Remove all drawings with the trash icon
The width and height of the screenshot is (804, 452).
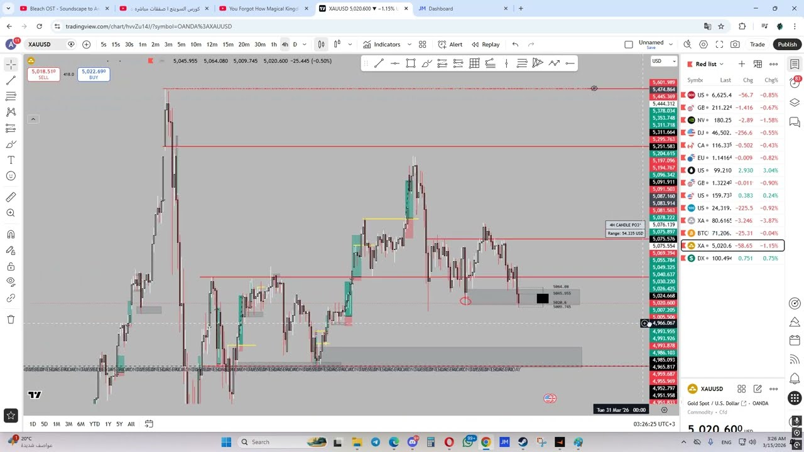[11, 319]
